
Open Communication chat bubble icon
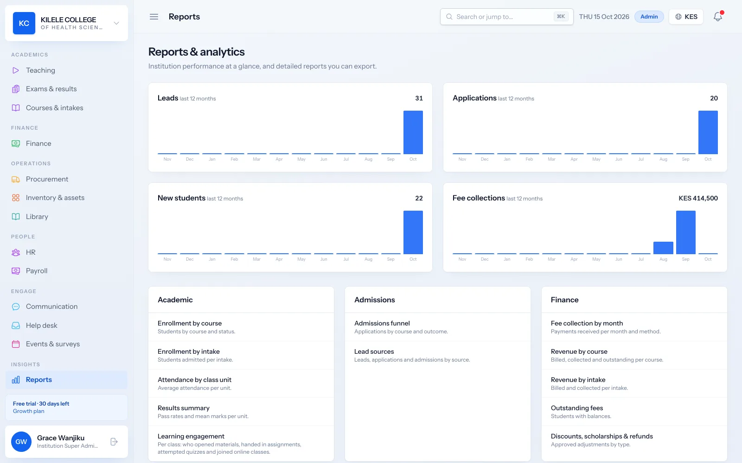pos(16,307)
